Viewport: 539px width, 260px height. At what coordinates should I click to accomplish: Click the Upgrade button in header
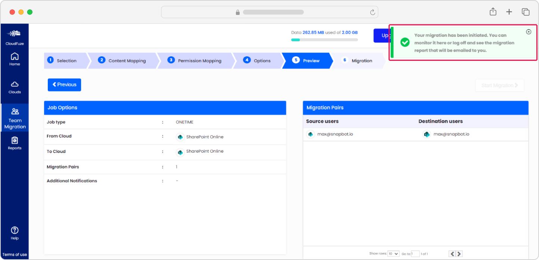click(x=381, y=35)
